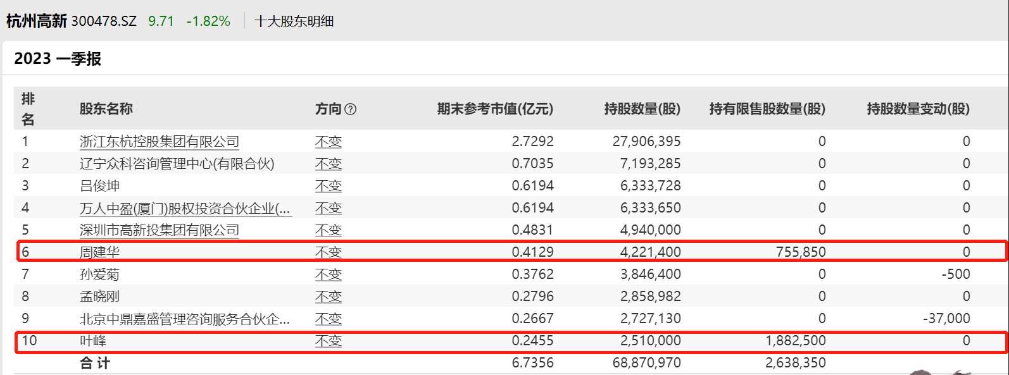
Task: Open 浙江东杭控股集团有限公司 shareholder link
Action: click(160, 142)
